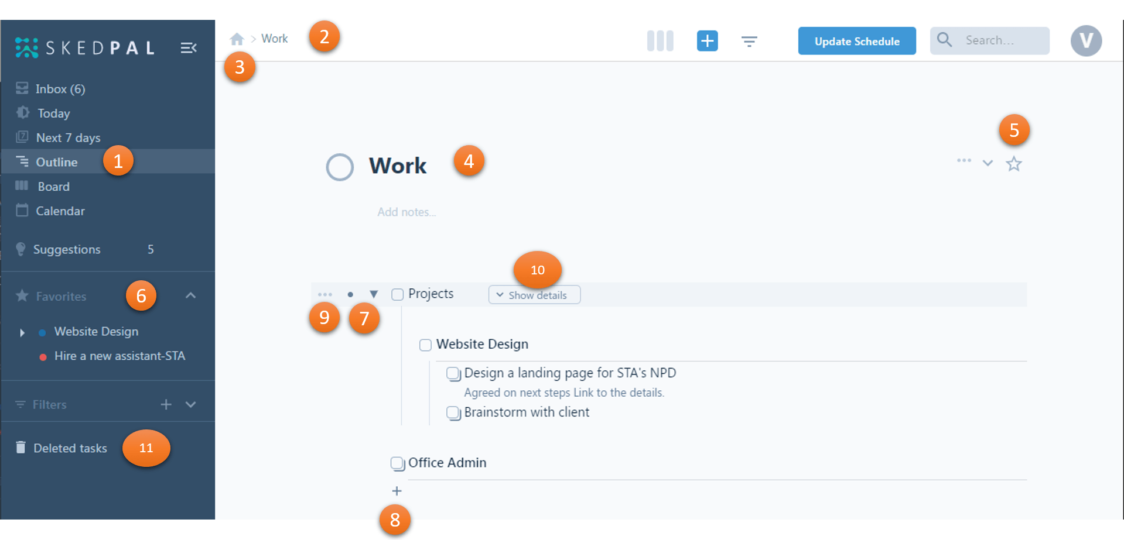Collapse the Favorites section chevron
Screen dimensions: 1124x540
click(190, 296)
